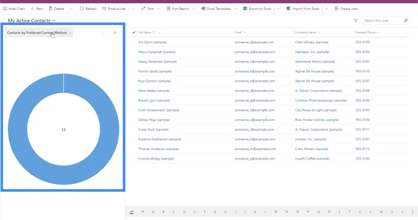This screenshot has height=220, width=418.
Task: Open the My Active Contacts view selector
Action: point(31,20)
